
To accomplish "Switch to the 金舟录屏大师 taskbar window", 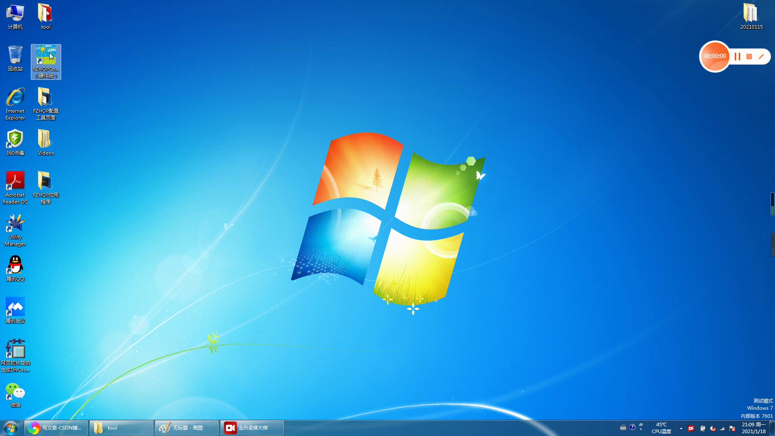I will [x=252, y=428].
